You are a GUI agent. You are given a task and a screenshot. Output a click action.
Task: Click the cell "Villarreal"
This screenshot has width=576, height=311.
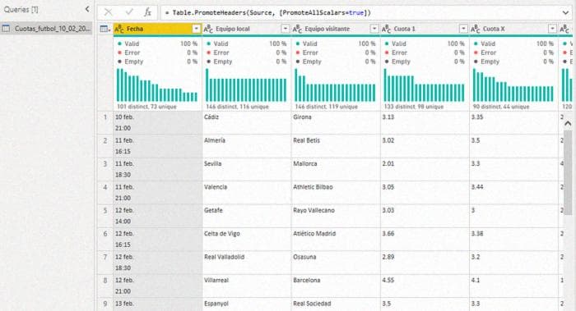pos(247,286)
